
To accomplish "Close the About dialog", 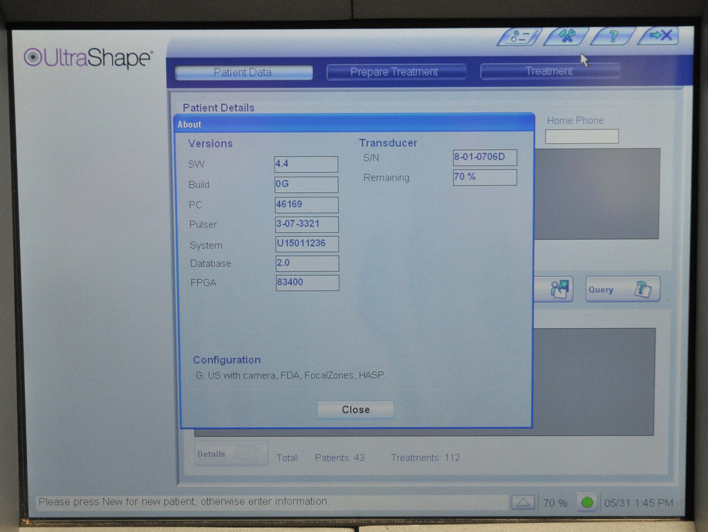I will (x=355, y=410).
